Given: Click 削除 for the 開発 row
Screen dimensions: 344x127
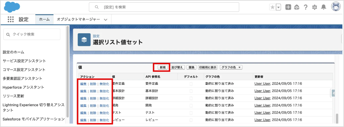Looking at the screenshot, I should click(93, 106).
